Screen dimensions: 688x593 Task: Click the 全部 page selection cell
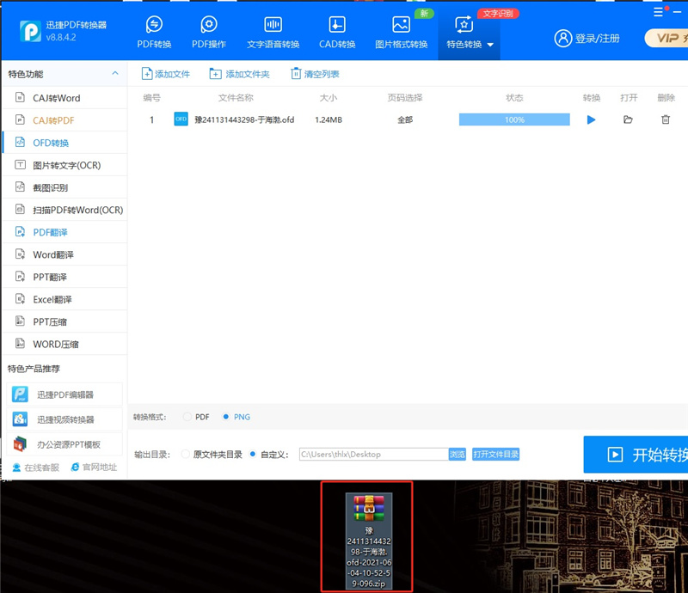point(405,119)
